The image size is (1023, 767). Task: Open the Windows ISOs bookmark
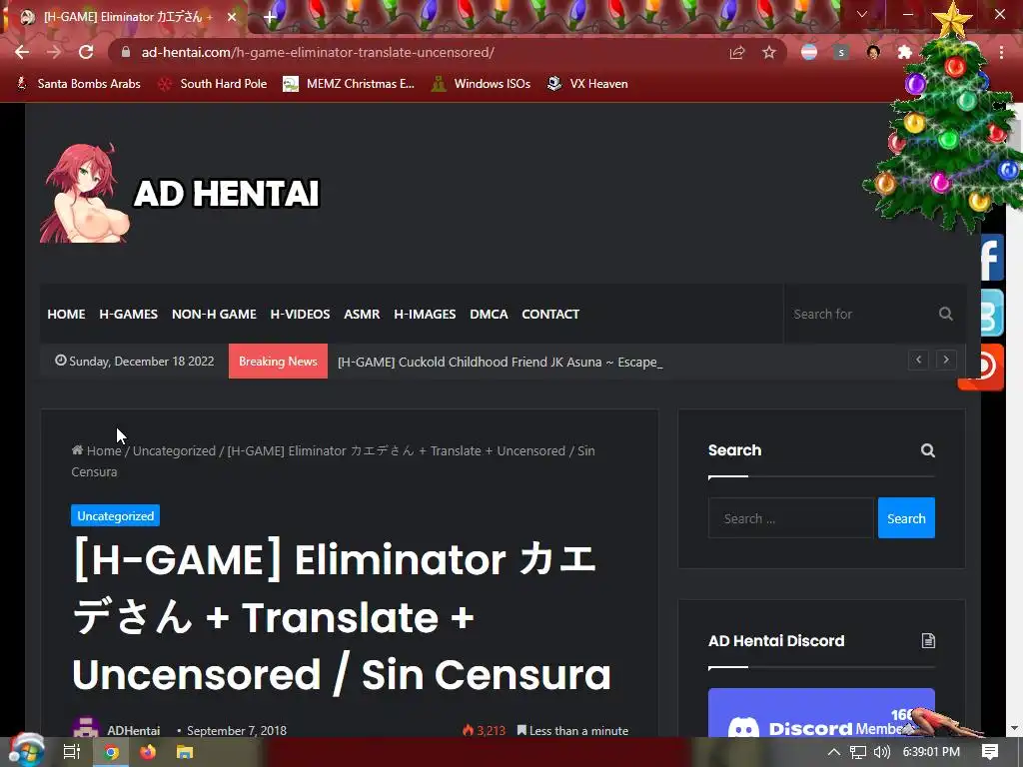481,84
